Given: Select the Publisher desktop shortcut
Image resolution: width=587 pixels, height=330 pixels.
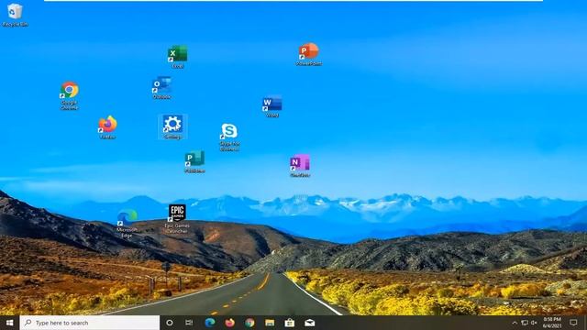Looking at the screenshot, I should point(194,161).
